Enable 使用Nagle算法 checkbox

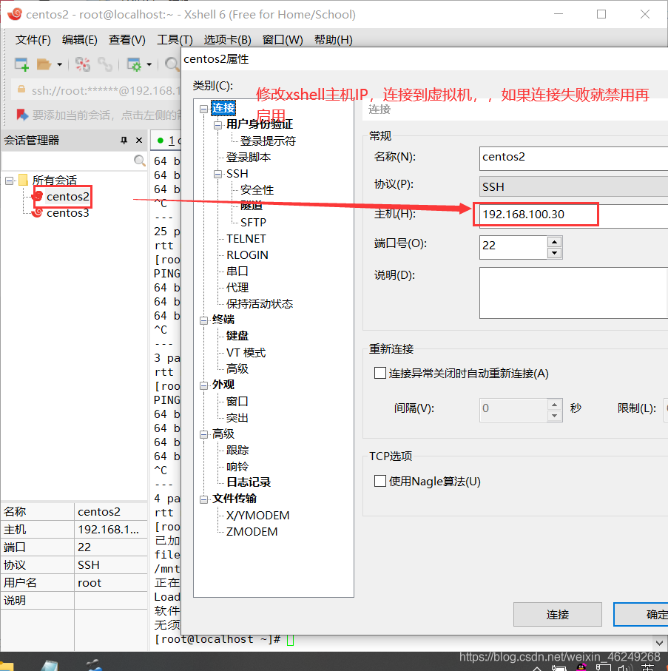[x=380, y=481]
